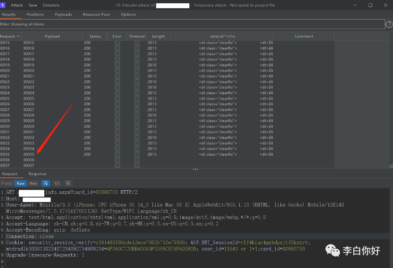Open the Save menu

click(x=33, y=5)
